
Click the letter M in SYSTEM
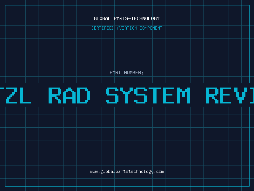183,95
